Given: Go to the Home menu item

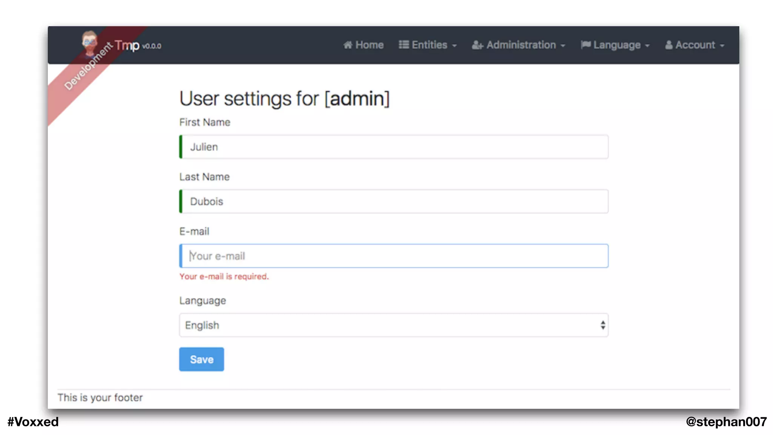Looking at the screenshot, I should 369,45.
